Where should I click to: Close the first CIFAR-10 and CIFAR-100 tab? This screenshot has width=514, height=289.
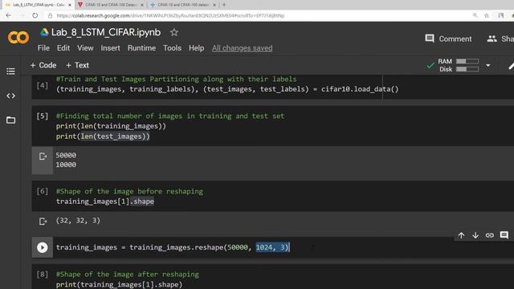pos(142,5)
